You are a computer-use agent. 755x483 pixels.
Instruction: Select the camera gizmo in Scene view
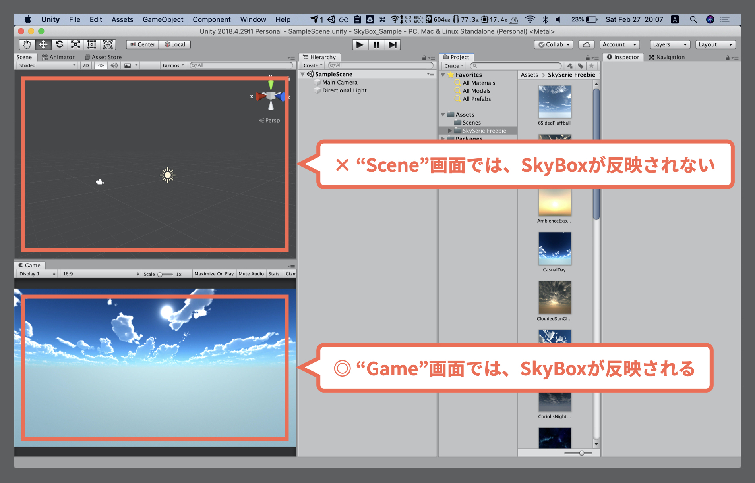tap(100, 182)
